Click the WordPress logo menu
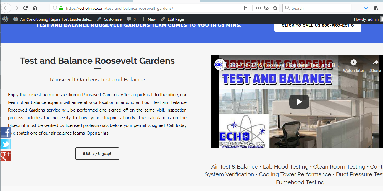Viewport: 383px width, 191px height. [x=5, y=19]
